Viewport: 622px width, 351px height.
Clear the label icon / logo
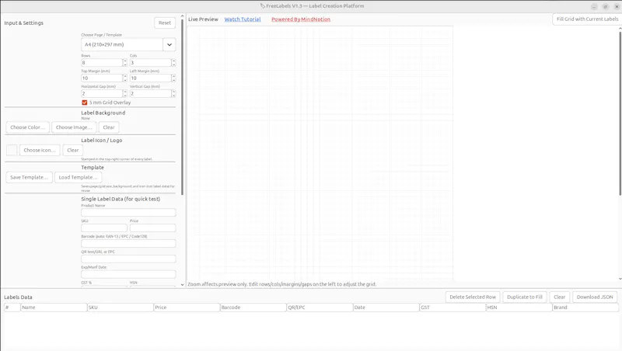coord(72,150)
